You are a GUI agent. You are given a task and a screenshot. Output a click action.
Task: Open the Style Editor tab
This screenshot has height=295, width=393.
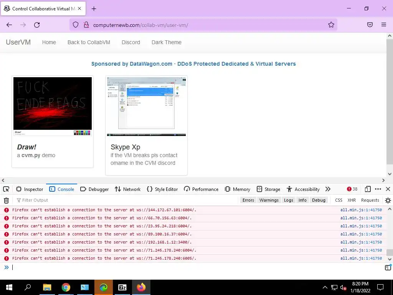click(162, 189)
